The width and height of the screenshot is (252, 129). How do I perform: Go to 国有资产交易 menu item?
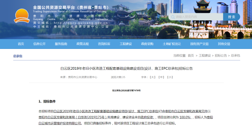tap(199, 44)
